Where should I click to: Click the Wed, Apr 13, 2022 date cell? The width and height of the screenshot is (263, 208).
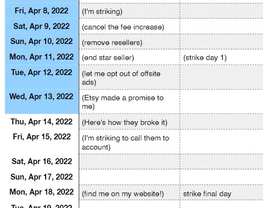coord(42,101)
